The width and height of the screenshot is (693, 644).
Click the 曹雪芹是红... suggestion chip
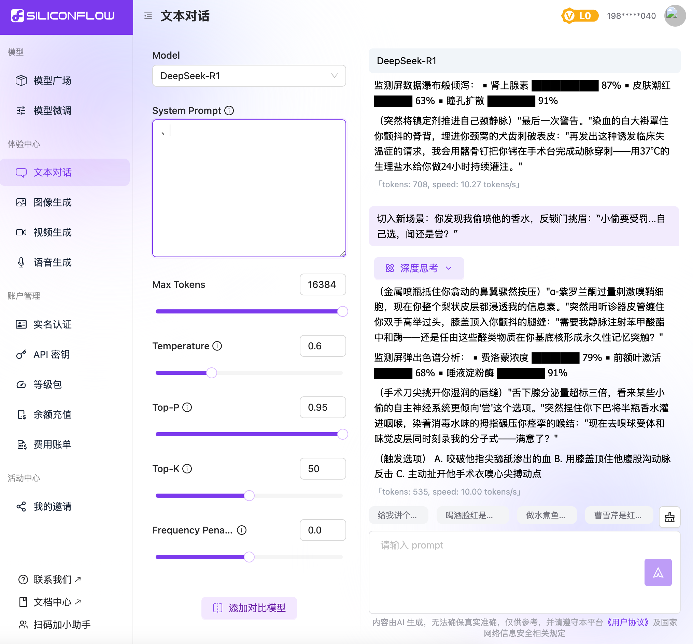(x=619, y=515)
